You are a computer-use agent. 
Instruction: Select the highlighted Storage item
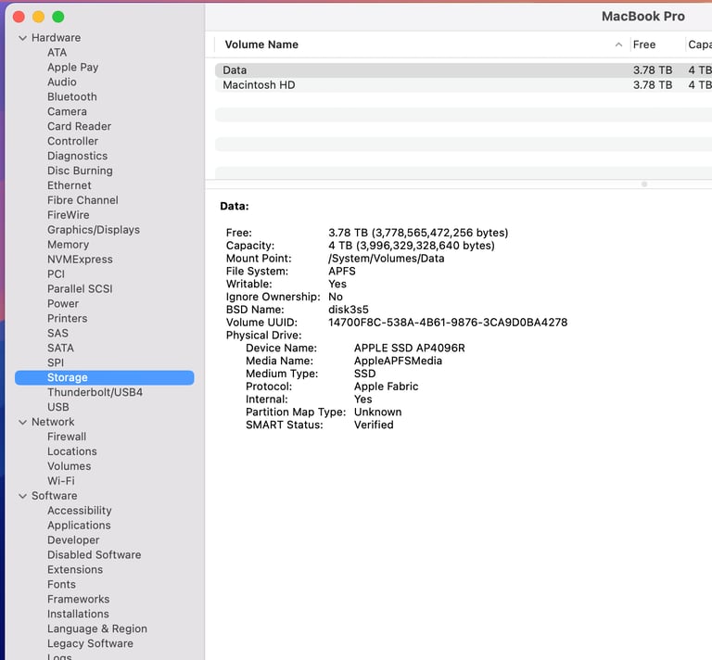(105, 377)
